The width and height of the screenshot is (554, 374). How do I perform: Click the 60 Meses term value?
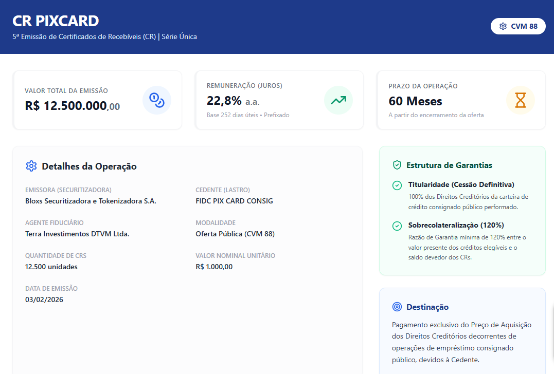point(415,101)
